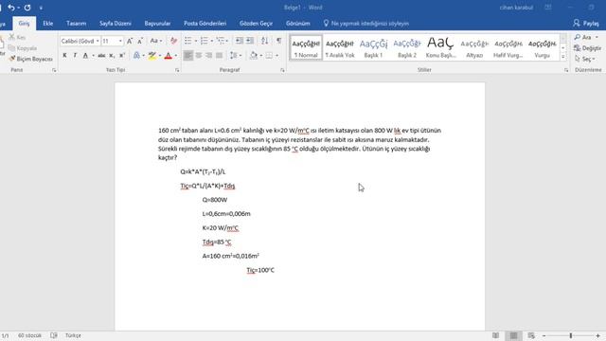
Task: Open the Posta Gönderileri tab
Action: (205, 23)
